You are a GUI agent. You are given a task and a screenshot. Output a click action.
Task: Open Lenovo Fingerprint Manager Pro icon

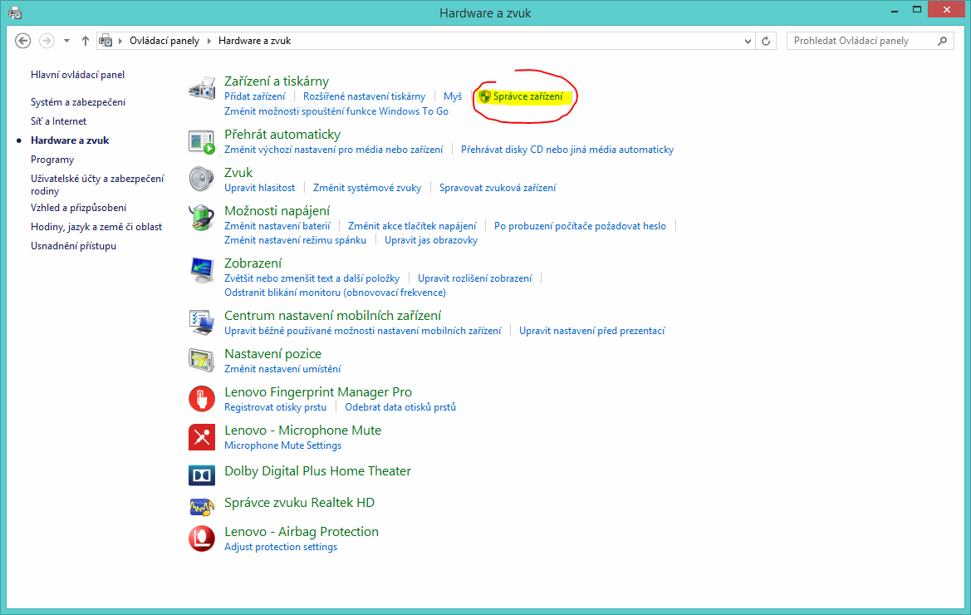(x=202, y=399)
